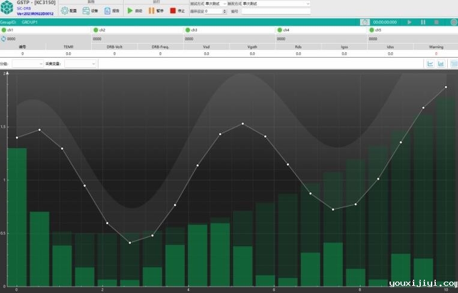
Task: Toggle the ch5 channel indicator
Action: click(x=372, y=30)
